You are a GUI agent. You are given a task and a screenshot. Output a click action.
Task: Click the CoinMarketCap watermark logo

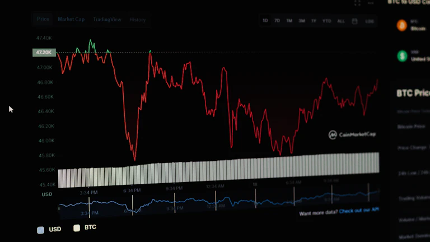tap(351, 135)
